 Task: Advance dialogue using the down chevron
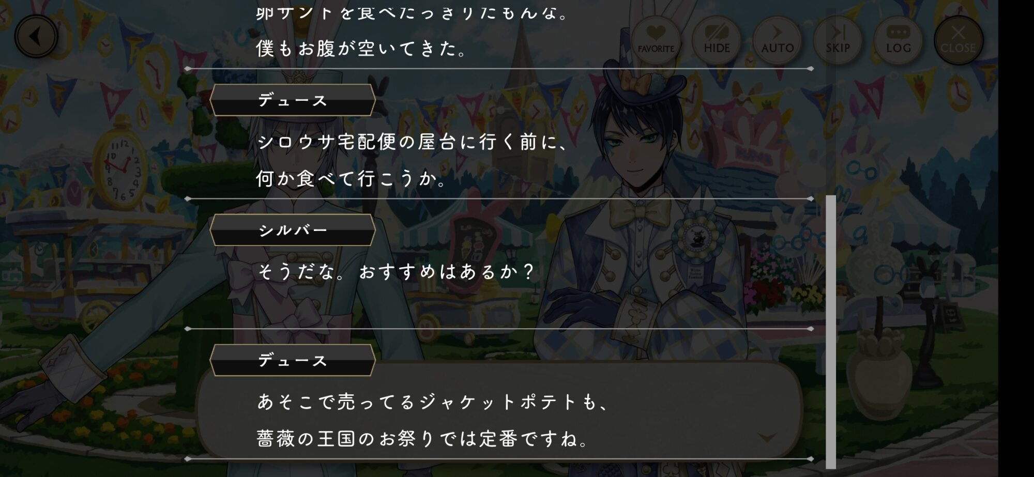[x=767, y=438]
